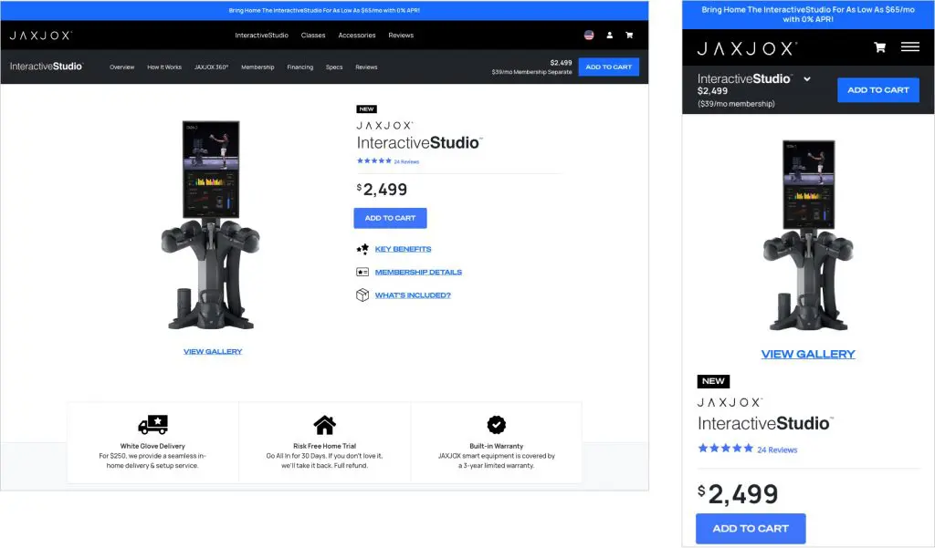Click the Built-in Warranty checkmark badge icon
The height and width of the screenshot is (548, 935).
[496, 425]
